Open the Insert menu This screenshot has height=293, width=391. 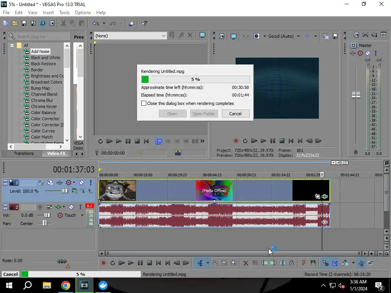click(x=48, y=13)
